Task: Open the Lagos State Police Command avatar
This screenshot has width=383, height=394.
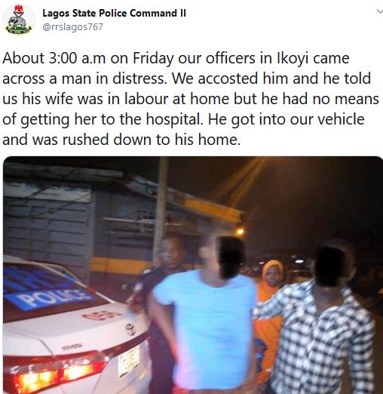Action: point(18,20)
